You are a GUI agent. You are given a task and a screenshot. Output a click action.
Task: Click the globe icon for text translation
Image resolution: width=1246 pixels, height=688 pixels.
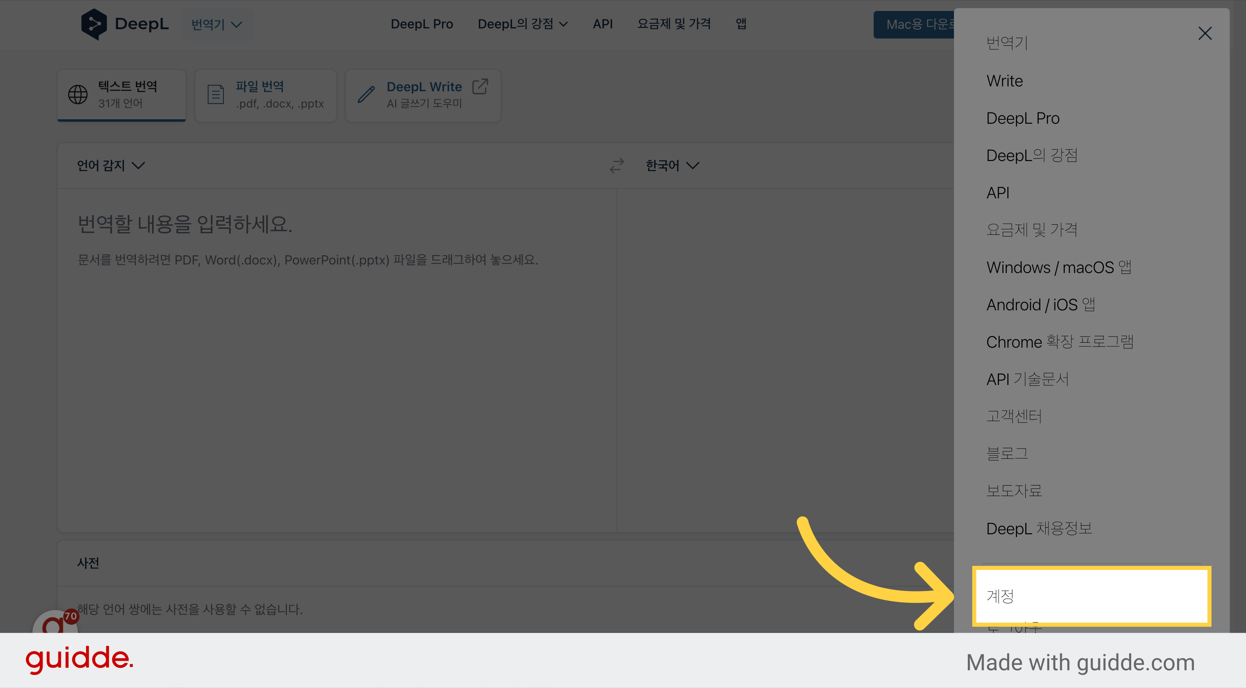(x=78, y=95)
